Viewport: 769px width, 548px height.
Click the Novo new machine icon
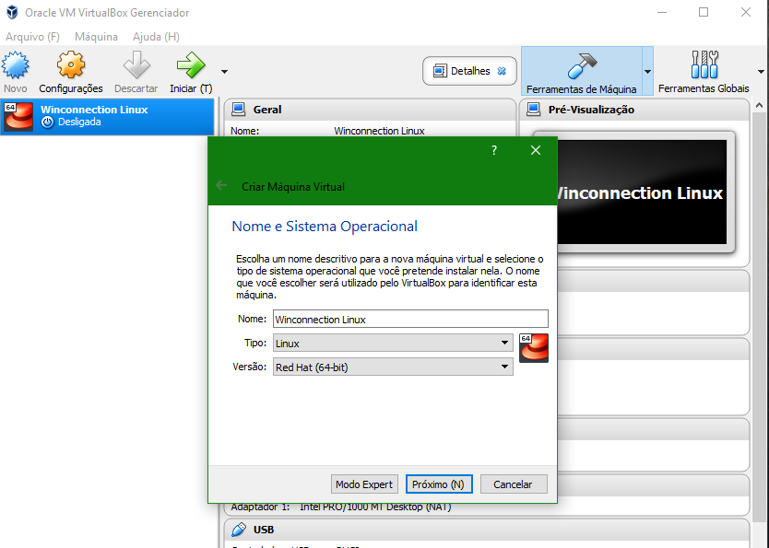(x=15, y=65)
